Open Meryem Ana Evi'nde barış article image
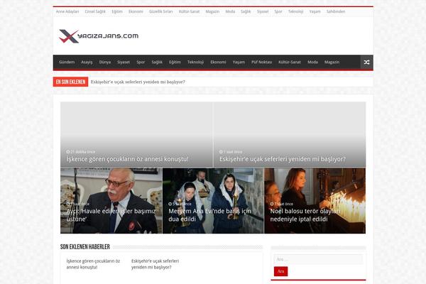Viewport: 426px width, 284px height. pyautogui.click(x=213, y=200)
